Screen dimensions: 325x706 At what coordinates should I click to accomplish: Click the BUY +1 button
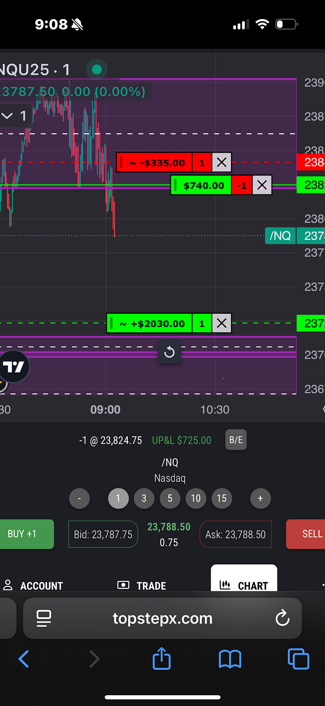(26, 534)
